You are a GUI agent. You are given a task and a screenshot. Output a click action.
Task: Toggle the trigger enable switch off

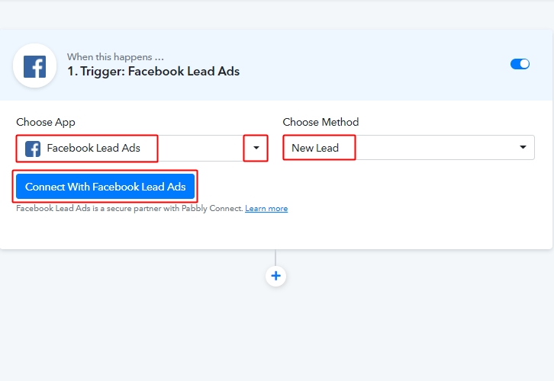[520, 64]
